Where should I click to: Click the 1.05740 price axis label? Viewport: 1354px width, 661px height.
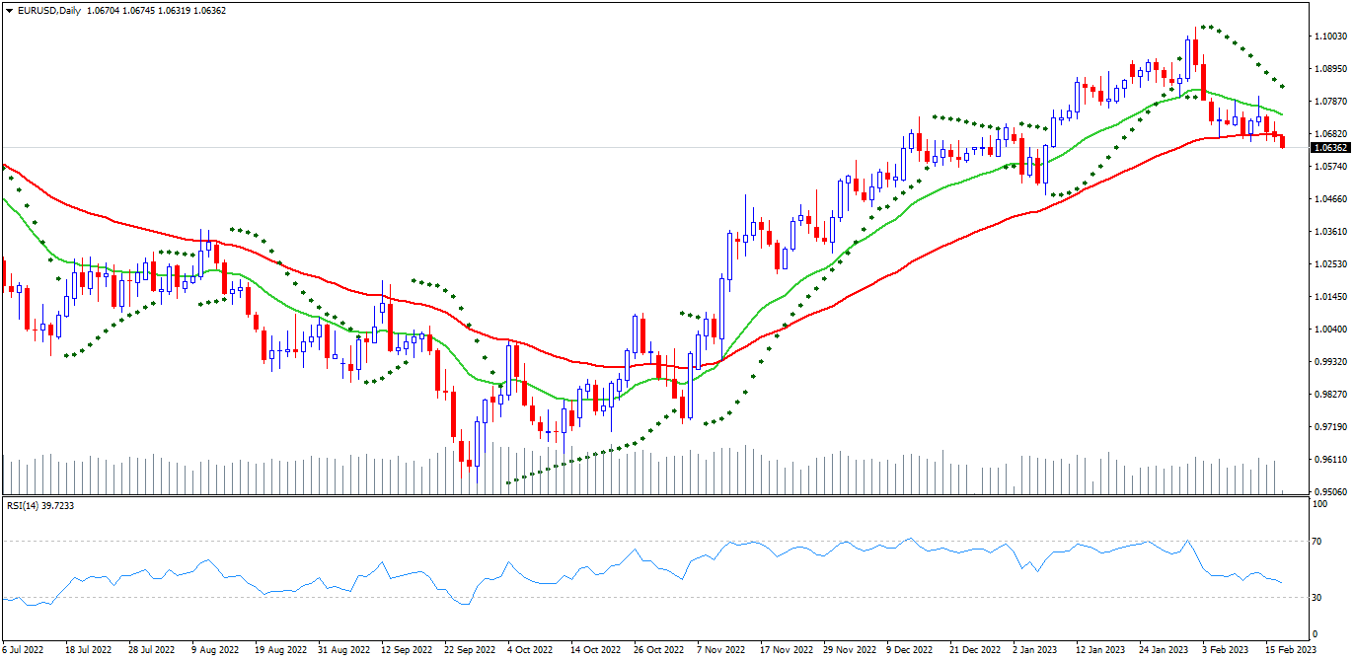tap(1331, 167)
